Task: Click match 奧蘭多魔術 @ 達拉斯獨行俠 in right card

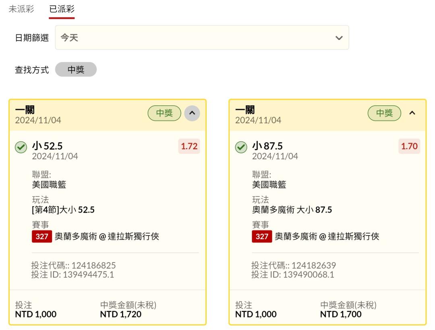Action: coord(327,237)
